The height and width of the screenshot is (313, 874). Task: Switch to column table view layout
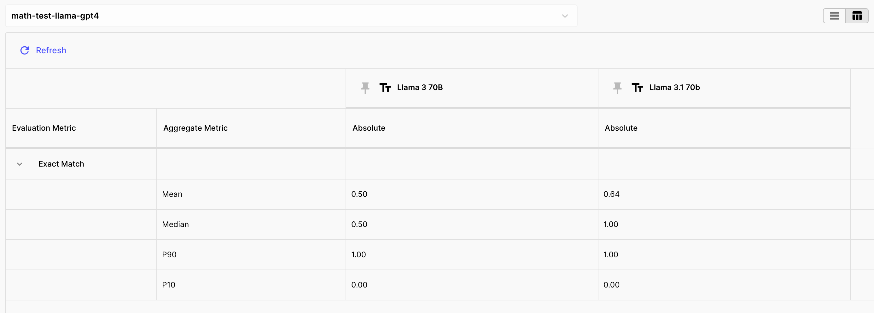tap(857, 16)
